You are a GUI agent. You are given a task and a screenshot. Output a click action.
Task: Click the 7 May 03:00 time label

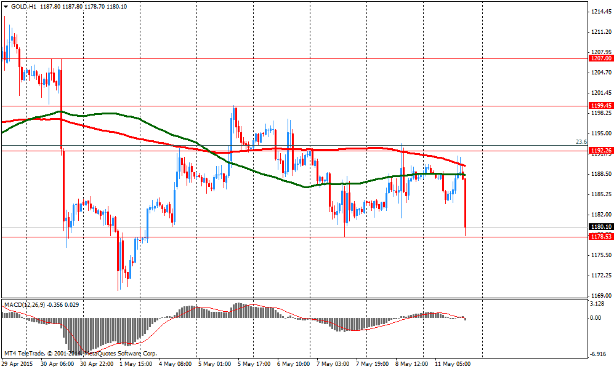[x=333, y=364]
